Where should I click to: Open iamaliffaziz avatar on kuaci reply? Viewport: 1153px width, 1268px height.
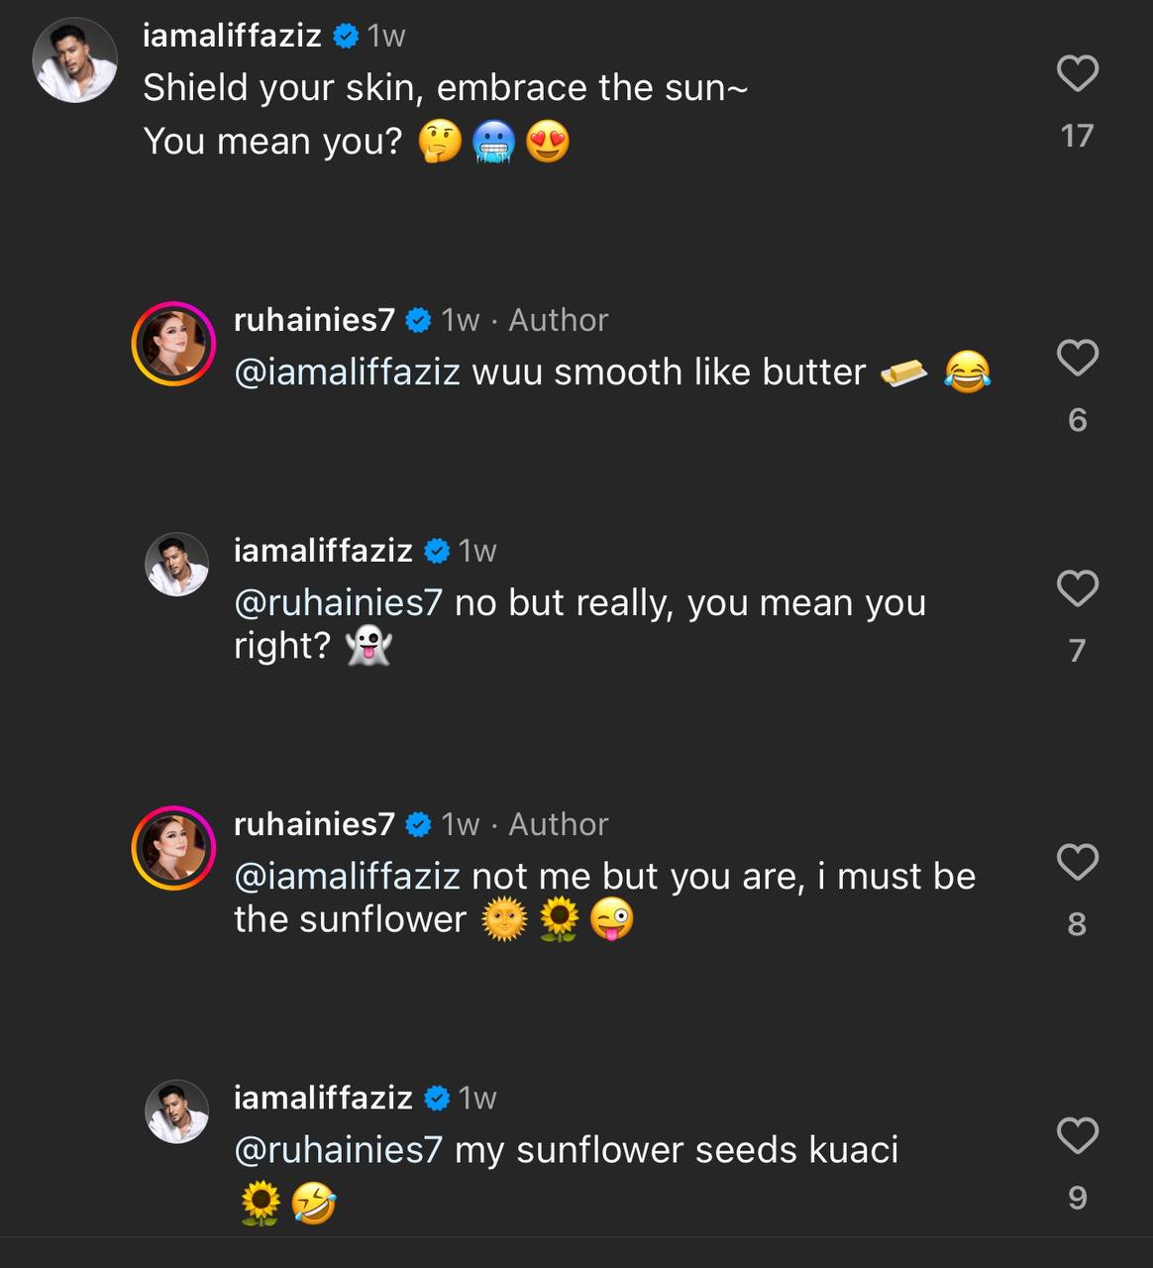point(177,1111)
